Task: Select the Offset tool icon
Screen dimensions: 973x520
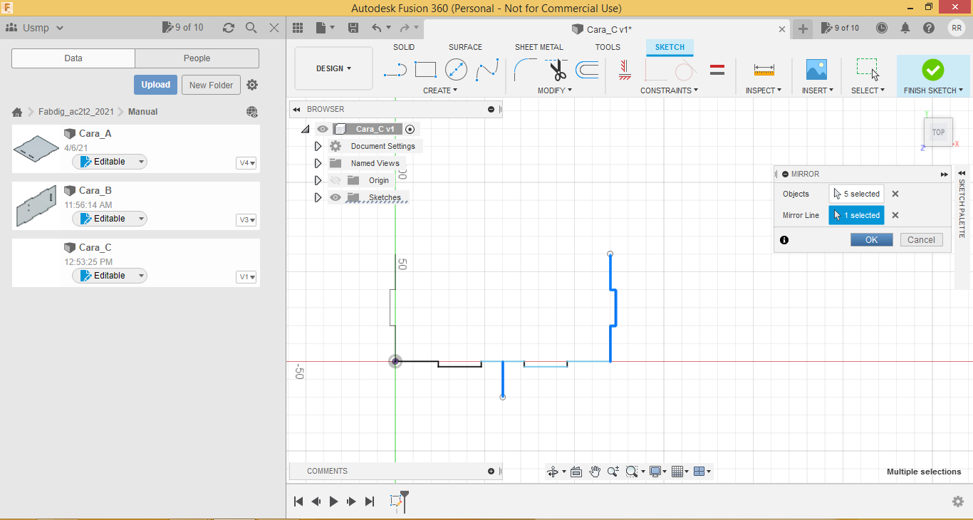Action: (587, 69)
